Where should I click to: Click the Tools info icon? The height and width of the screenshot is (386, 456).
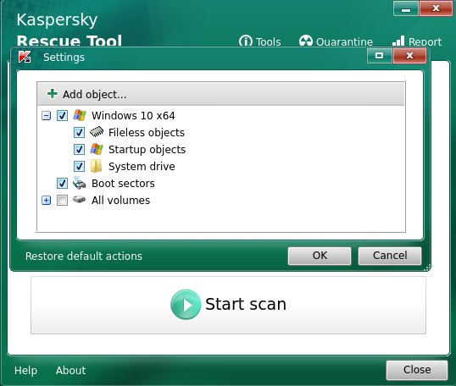coord(246,41)
